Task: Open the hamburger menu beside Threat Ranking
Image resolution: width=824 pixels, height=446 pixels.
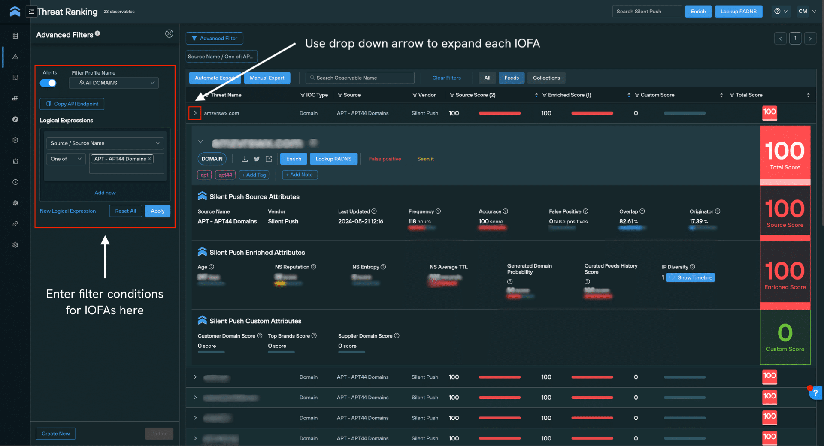Action: tap(31, 12)
